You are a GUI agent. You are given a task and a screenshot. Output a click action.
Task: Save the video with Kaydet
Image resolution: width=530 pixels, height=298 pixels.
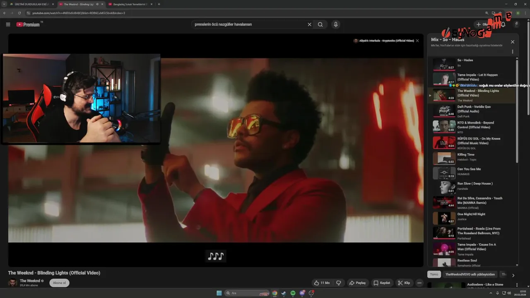click(382, 283)
